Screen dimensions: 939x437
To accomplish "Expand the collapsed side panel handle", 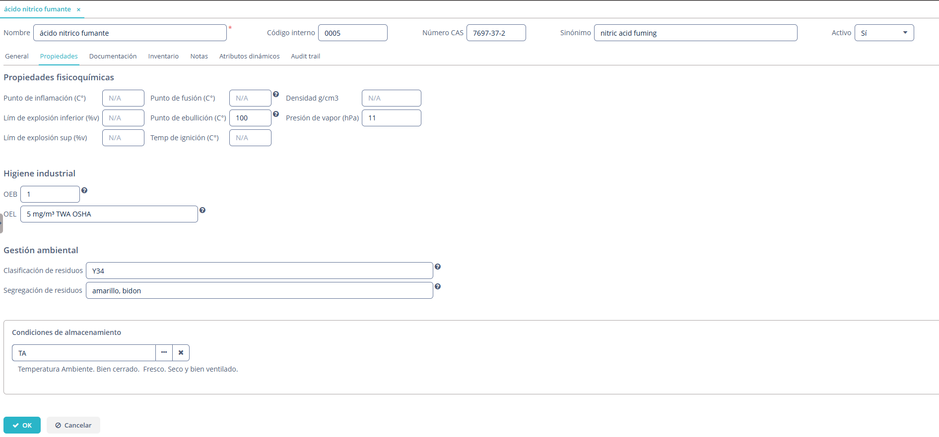I will 1,223.
